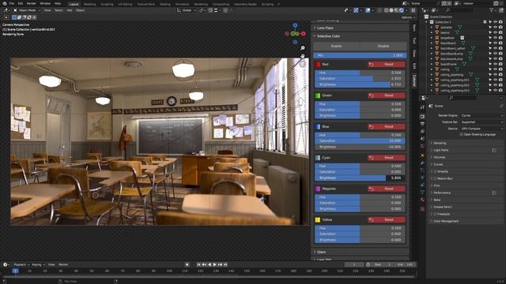Click the Mix slider
The width and height of the screenshot is (506, 284).
pyautogui.click(x=360, y=55)
